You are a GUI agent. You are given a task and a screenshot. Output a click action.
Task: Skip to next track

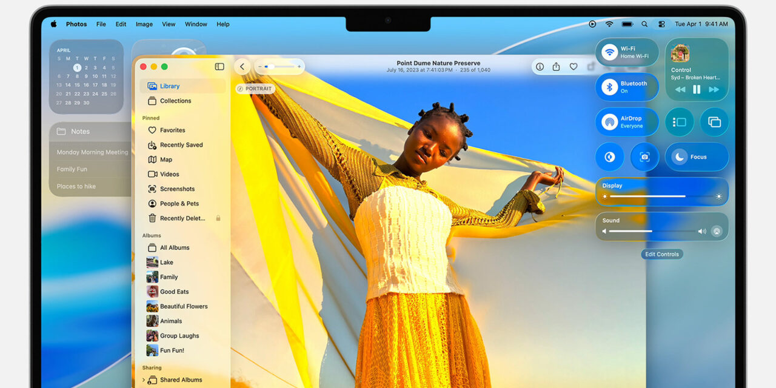[714, 89]
